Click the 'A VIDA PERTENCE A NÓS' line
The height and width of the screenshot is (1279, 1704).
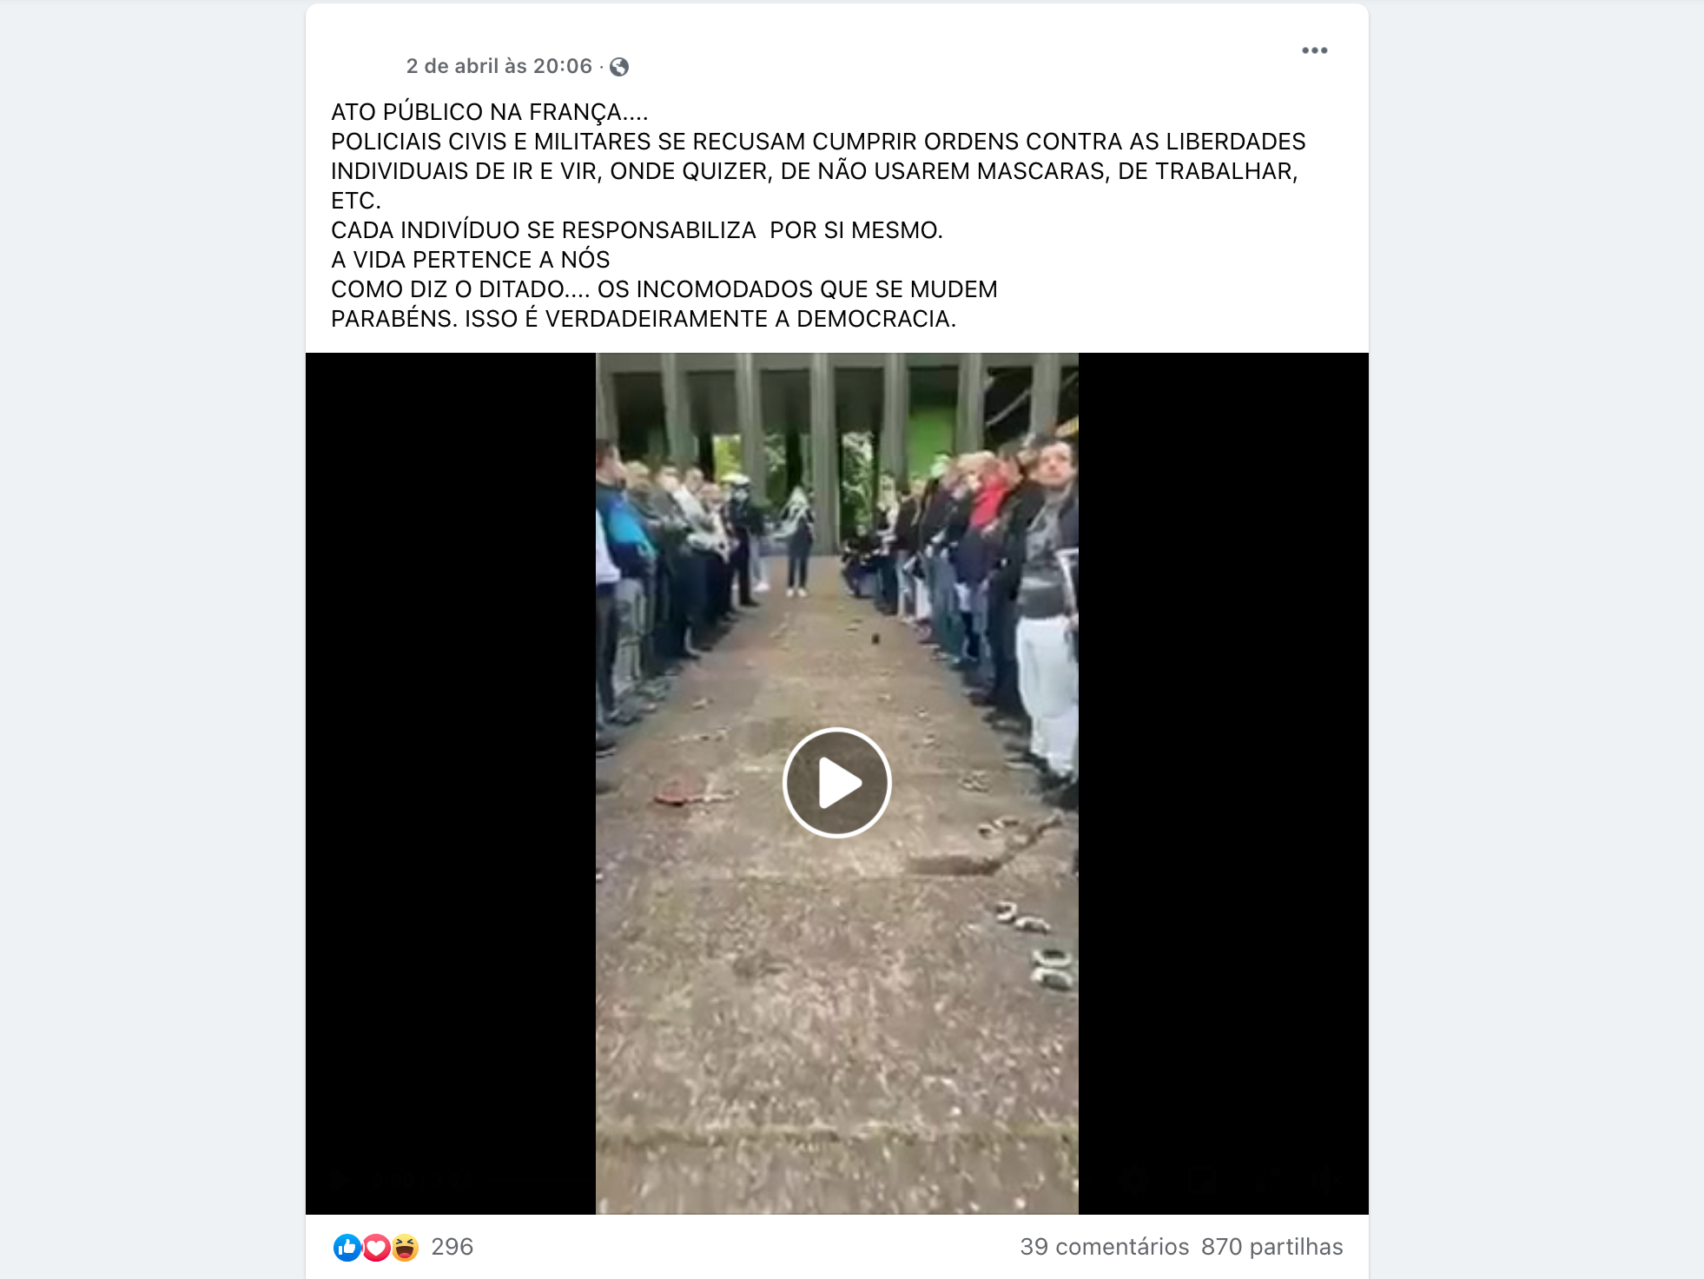[x=471, y=260]
